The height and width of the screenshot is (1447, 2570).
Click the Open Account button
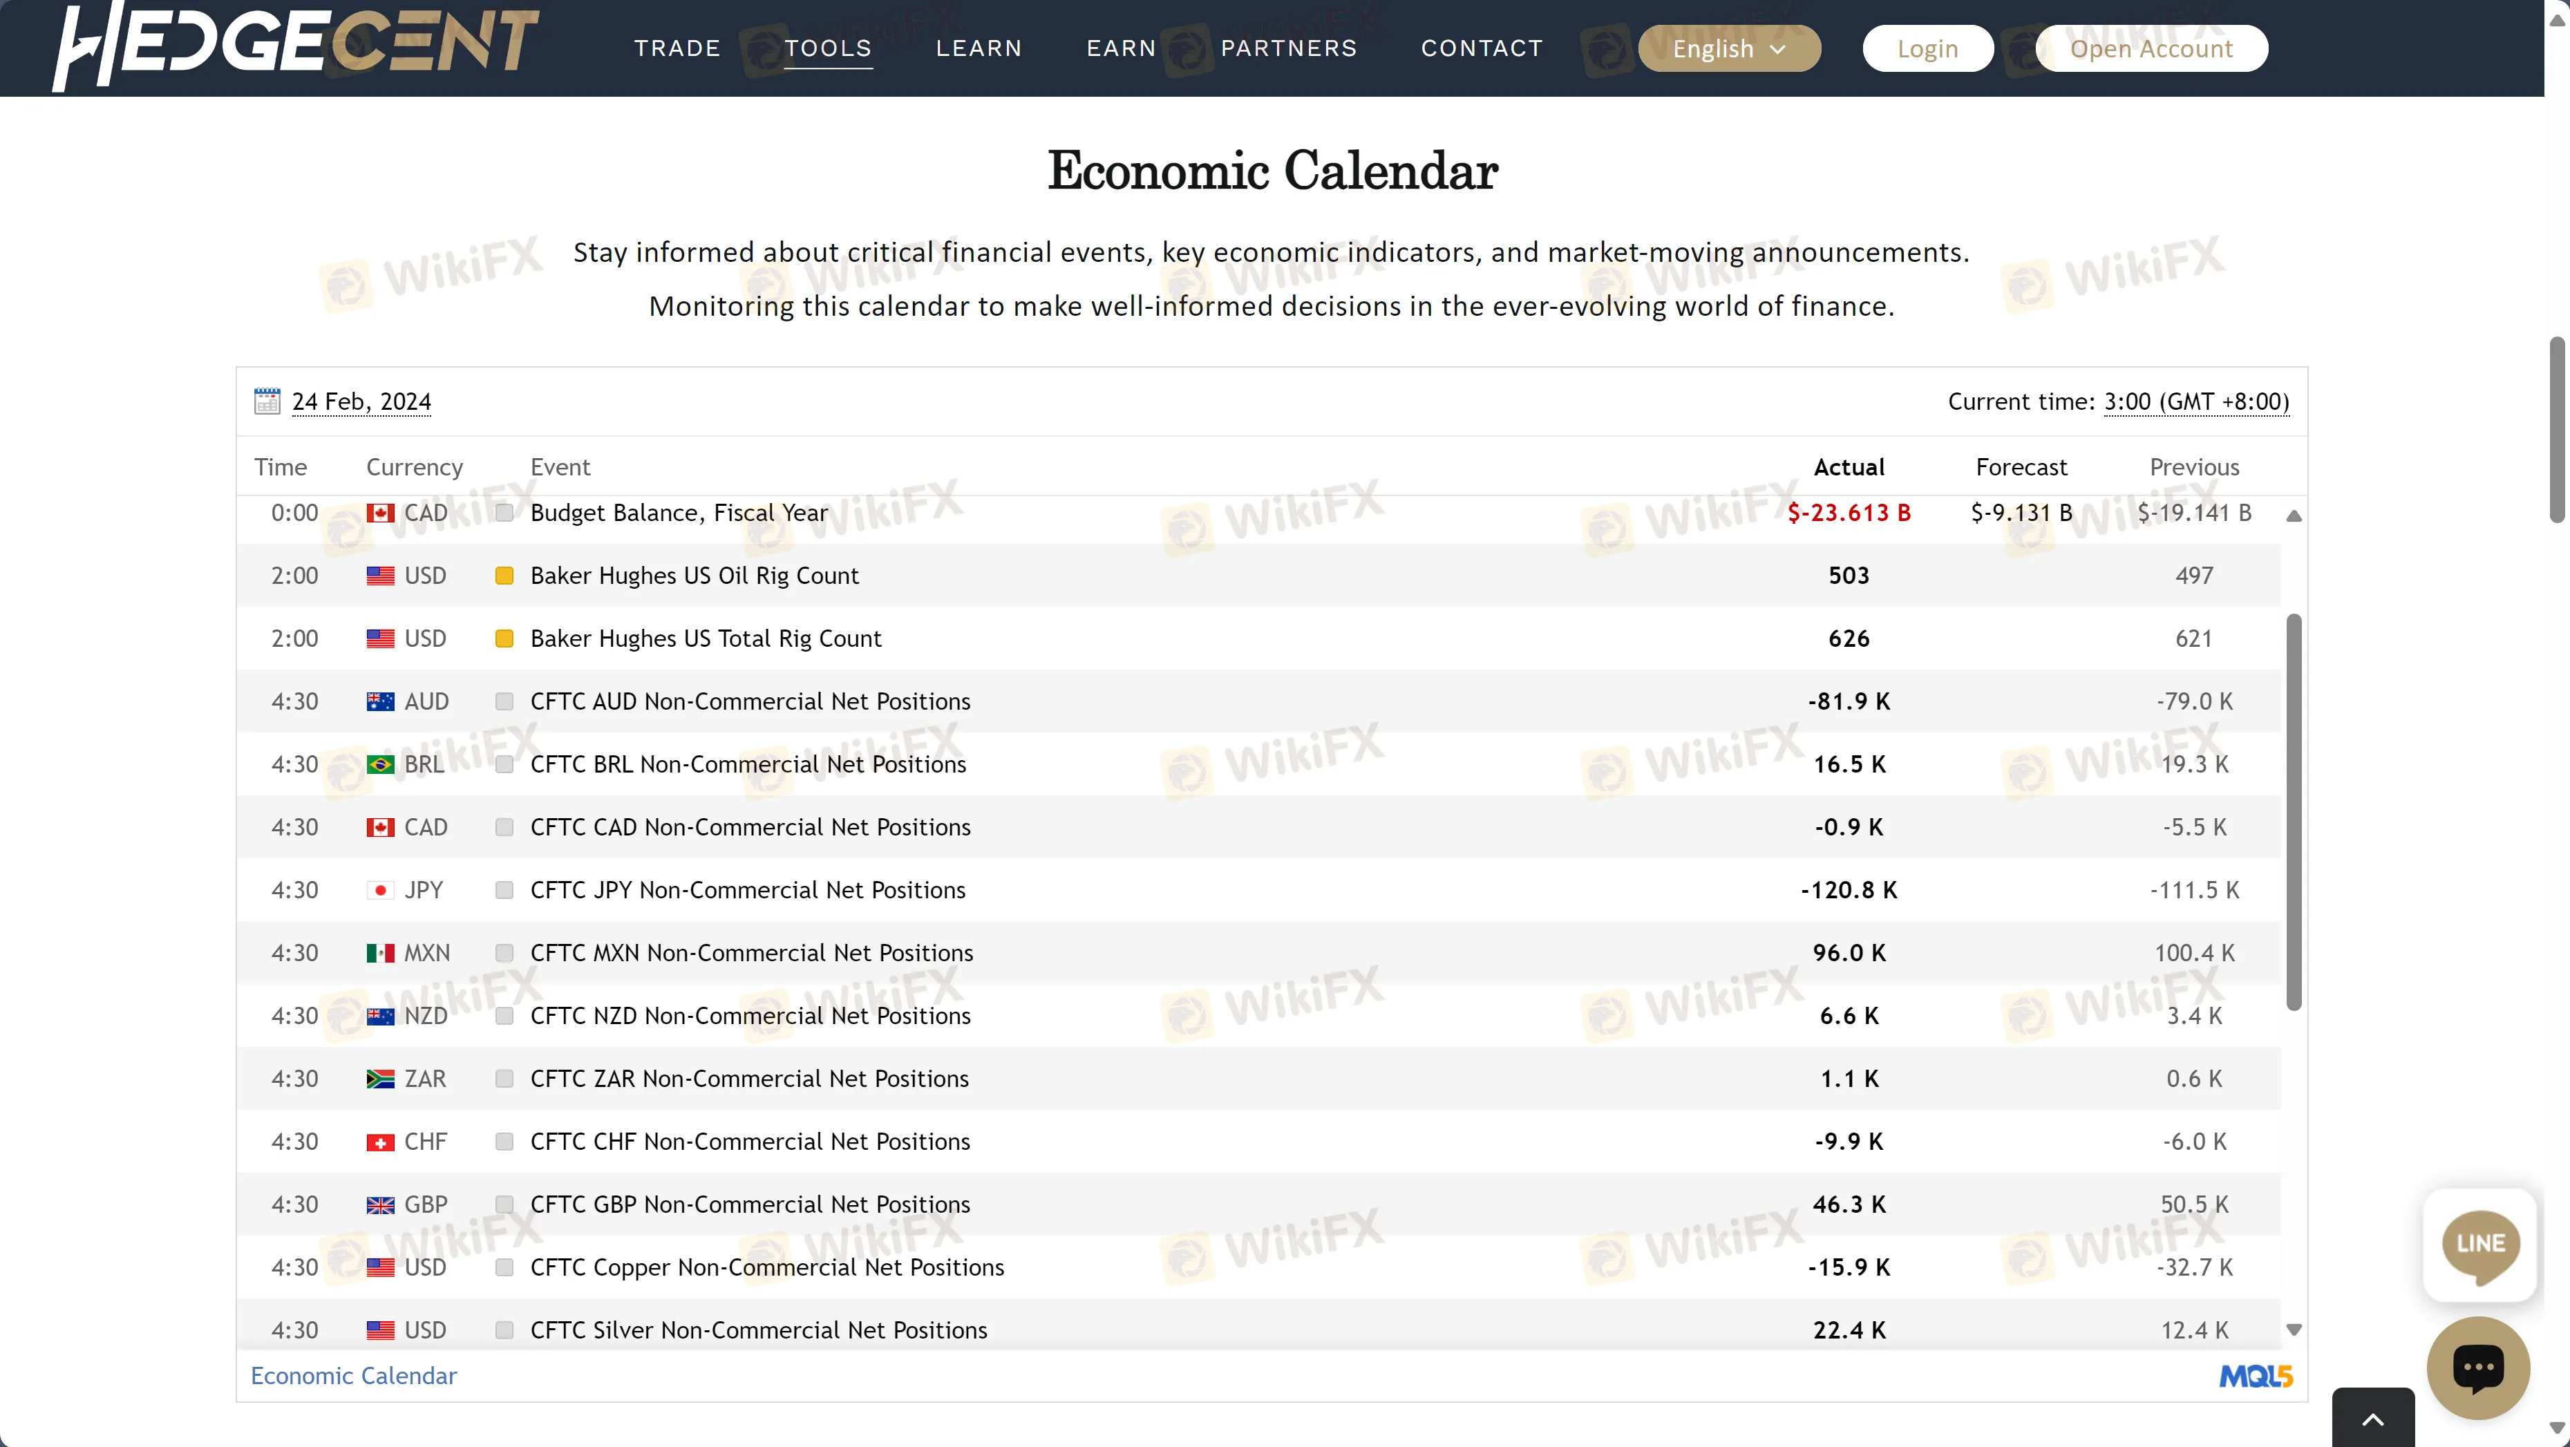point(2152,48)
